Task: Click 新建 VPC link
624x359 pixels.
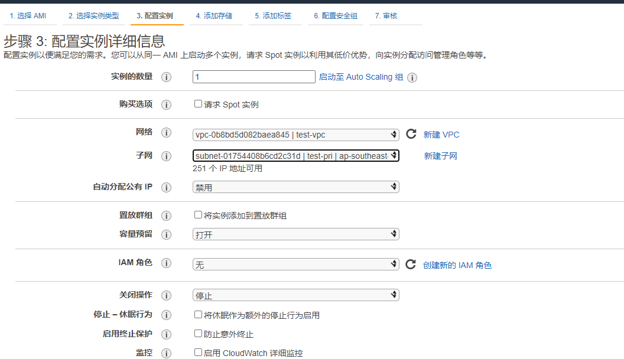Action: [x=441, y=135]
